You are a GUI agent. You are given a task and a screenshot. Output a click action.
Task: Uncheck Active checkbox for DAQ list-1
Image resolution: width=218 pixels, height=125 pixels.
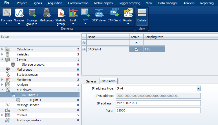136,49
